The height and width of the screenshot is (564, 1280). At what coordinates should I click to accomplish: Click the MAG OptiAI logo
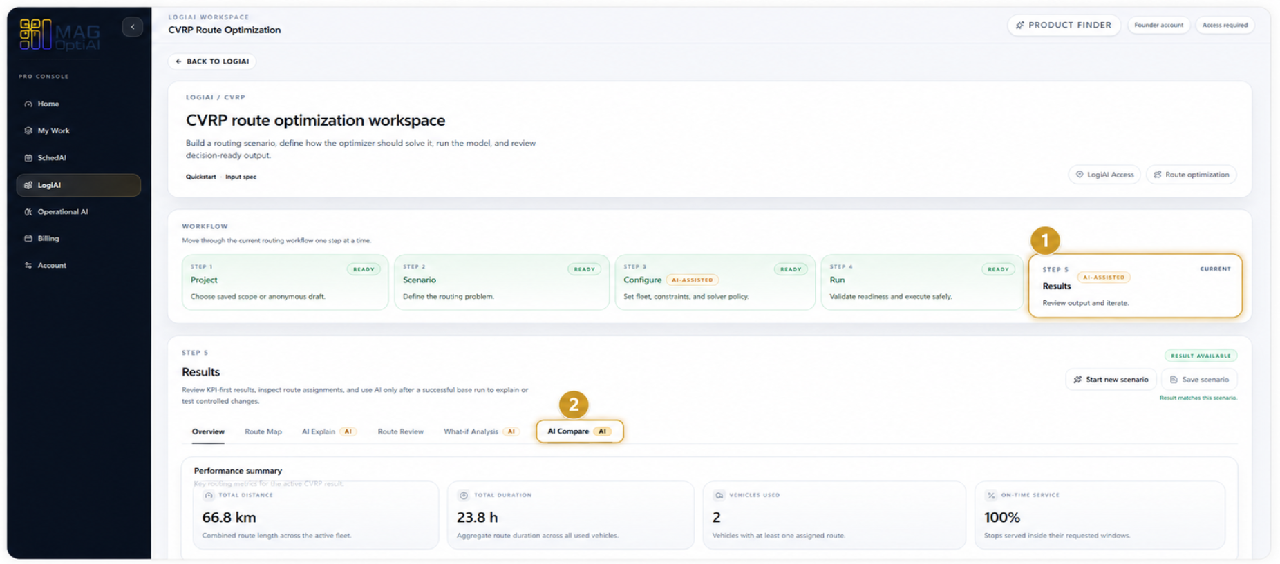(59, 35)
